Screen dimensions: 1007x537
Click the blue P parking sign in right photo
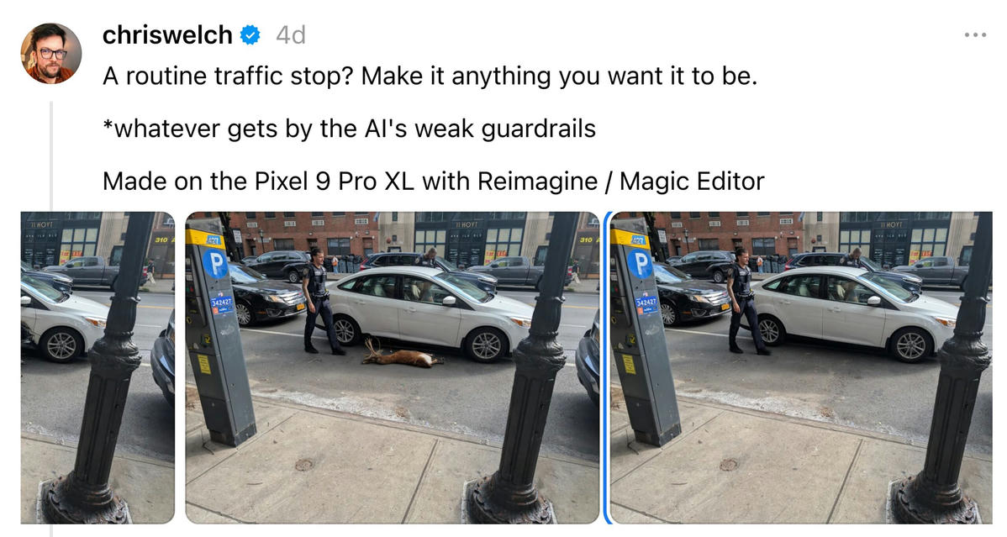(640, 264)
